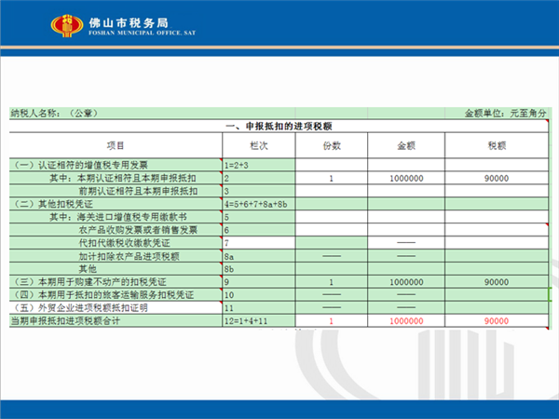Click the 纳税人名称:(公章) label
559x419 pixels.
tap(54, 114)
